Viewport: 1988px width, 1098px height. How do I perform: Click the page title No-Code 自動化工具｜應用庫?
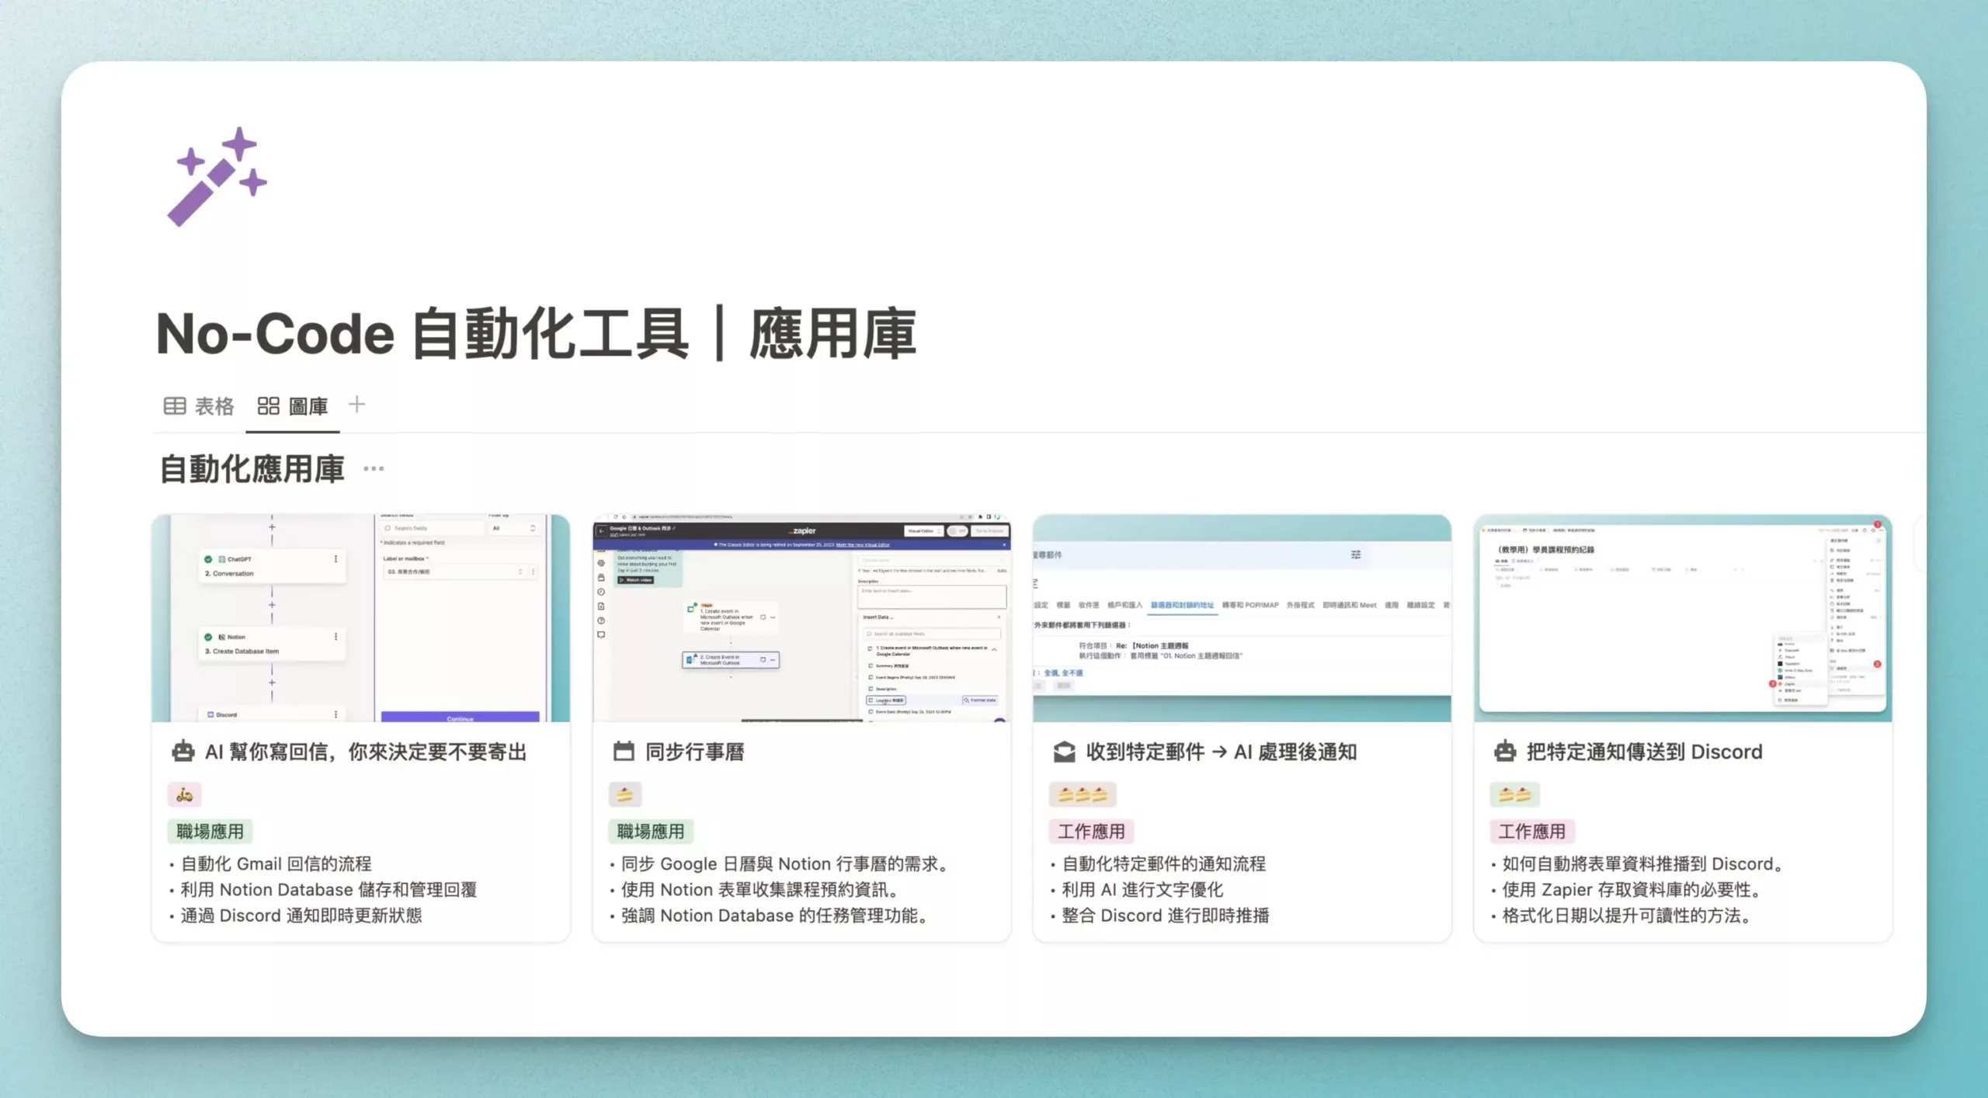[x=536, y=334]
